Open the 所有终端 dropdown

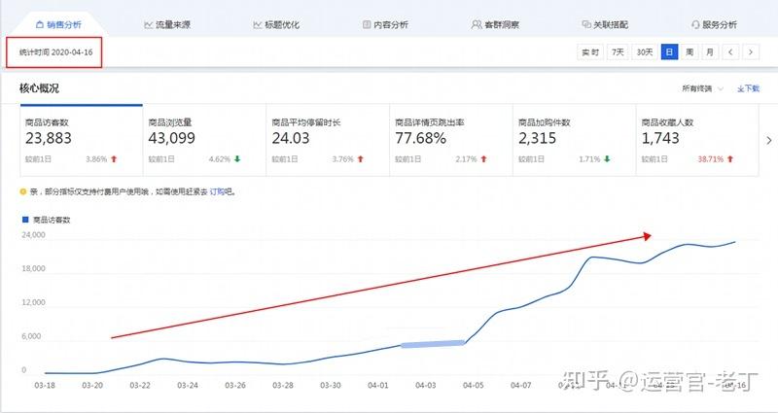point(702,88)
